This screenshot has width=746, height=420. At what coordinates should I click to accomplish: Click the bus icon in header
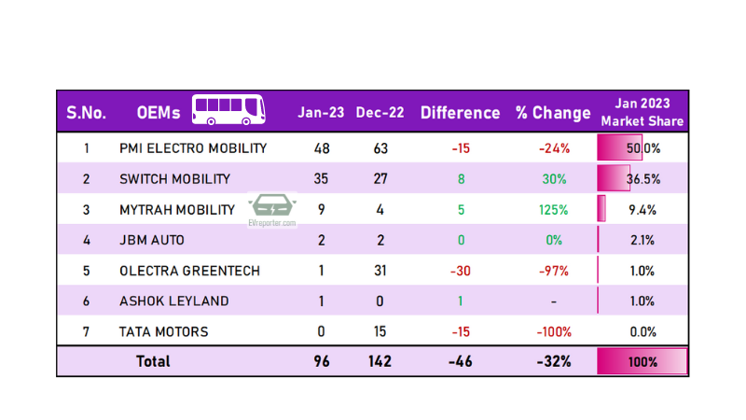point(228,111)
